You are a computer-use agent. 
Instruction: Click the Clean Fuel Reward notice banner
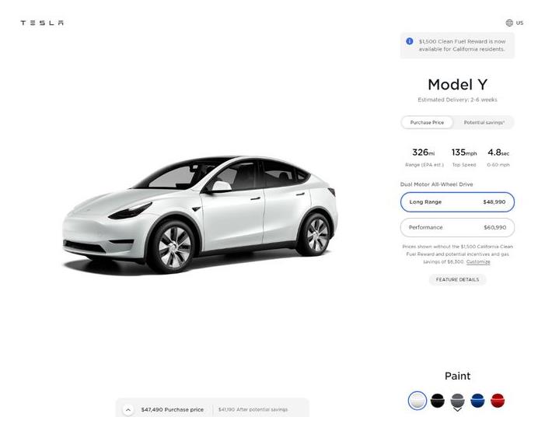pos(457,45)
